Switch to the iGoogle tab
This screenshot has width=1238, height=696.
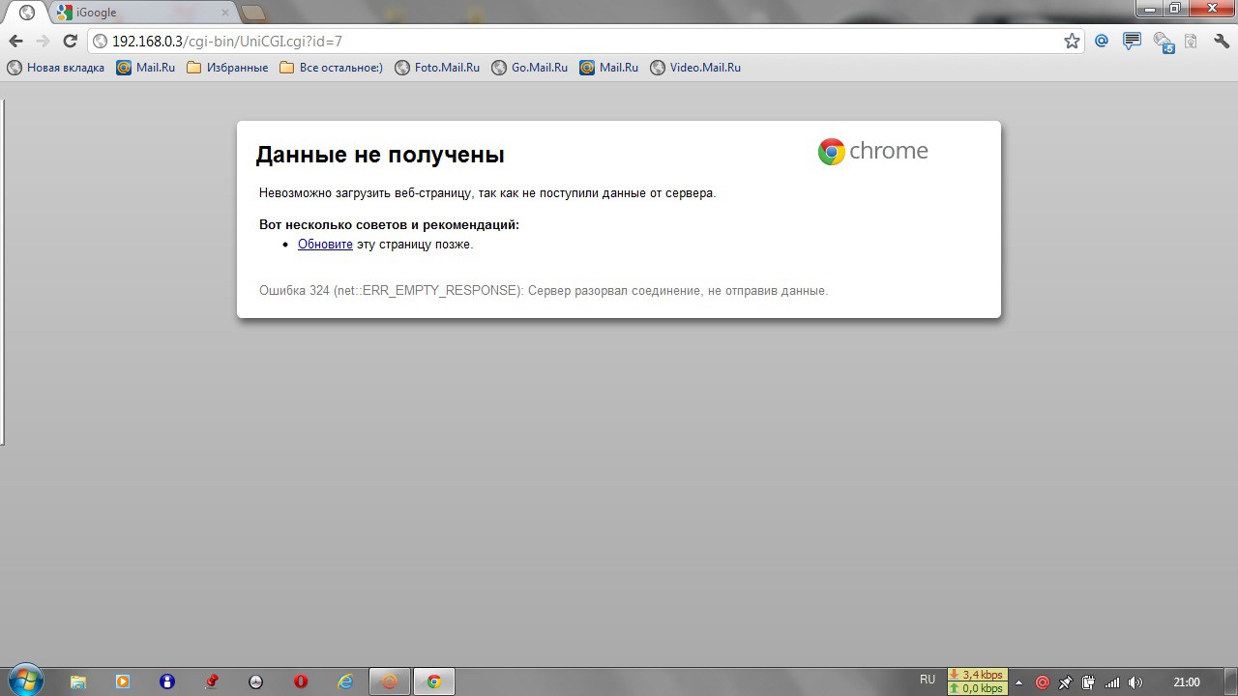click(x=143, y=13)
